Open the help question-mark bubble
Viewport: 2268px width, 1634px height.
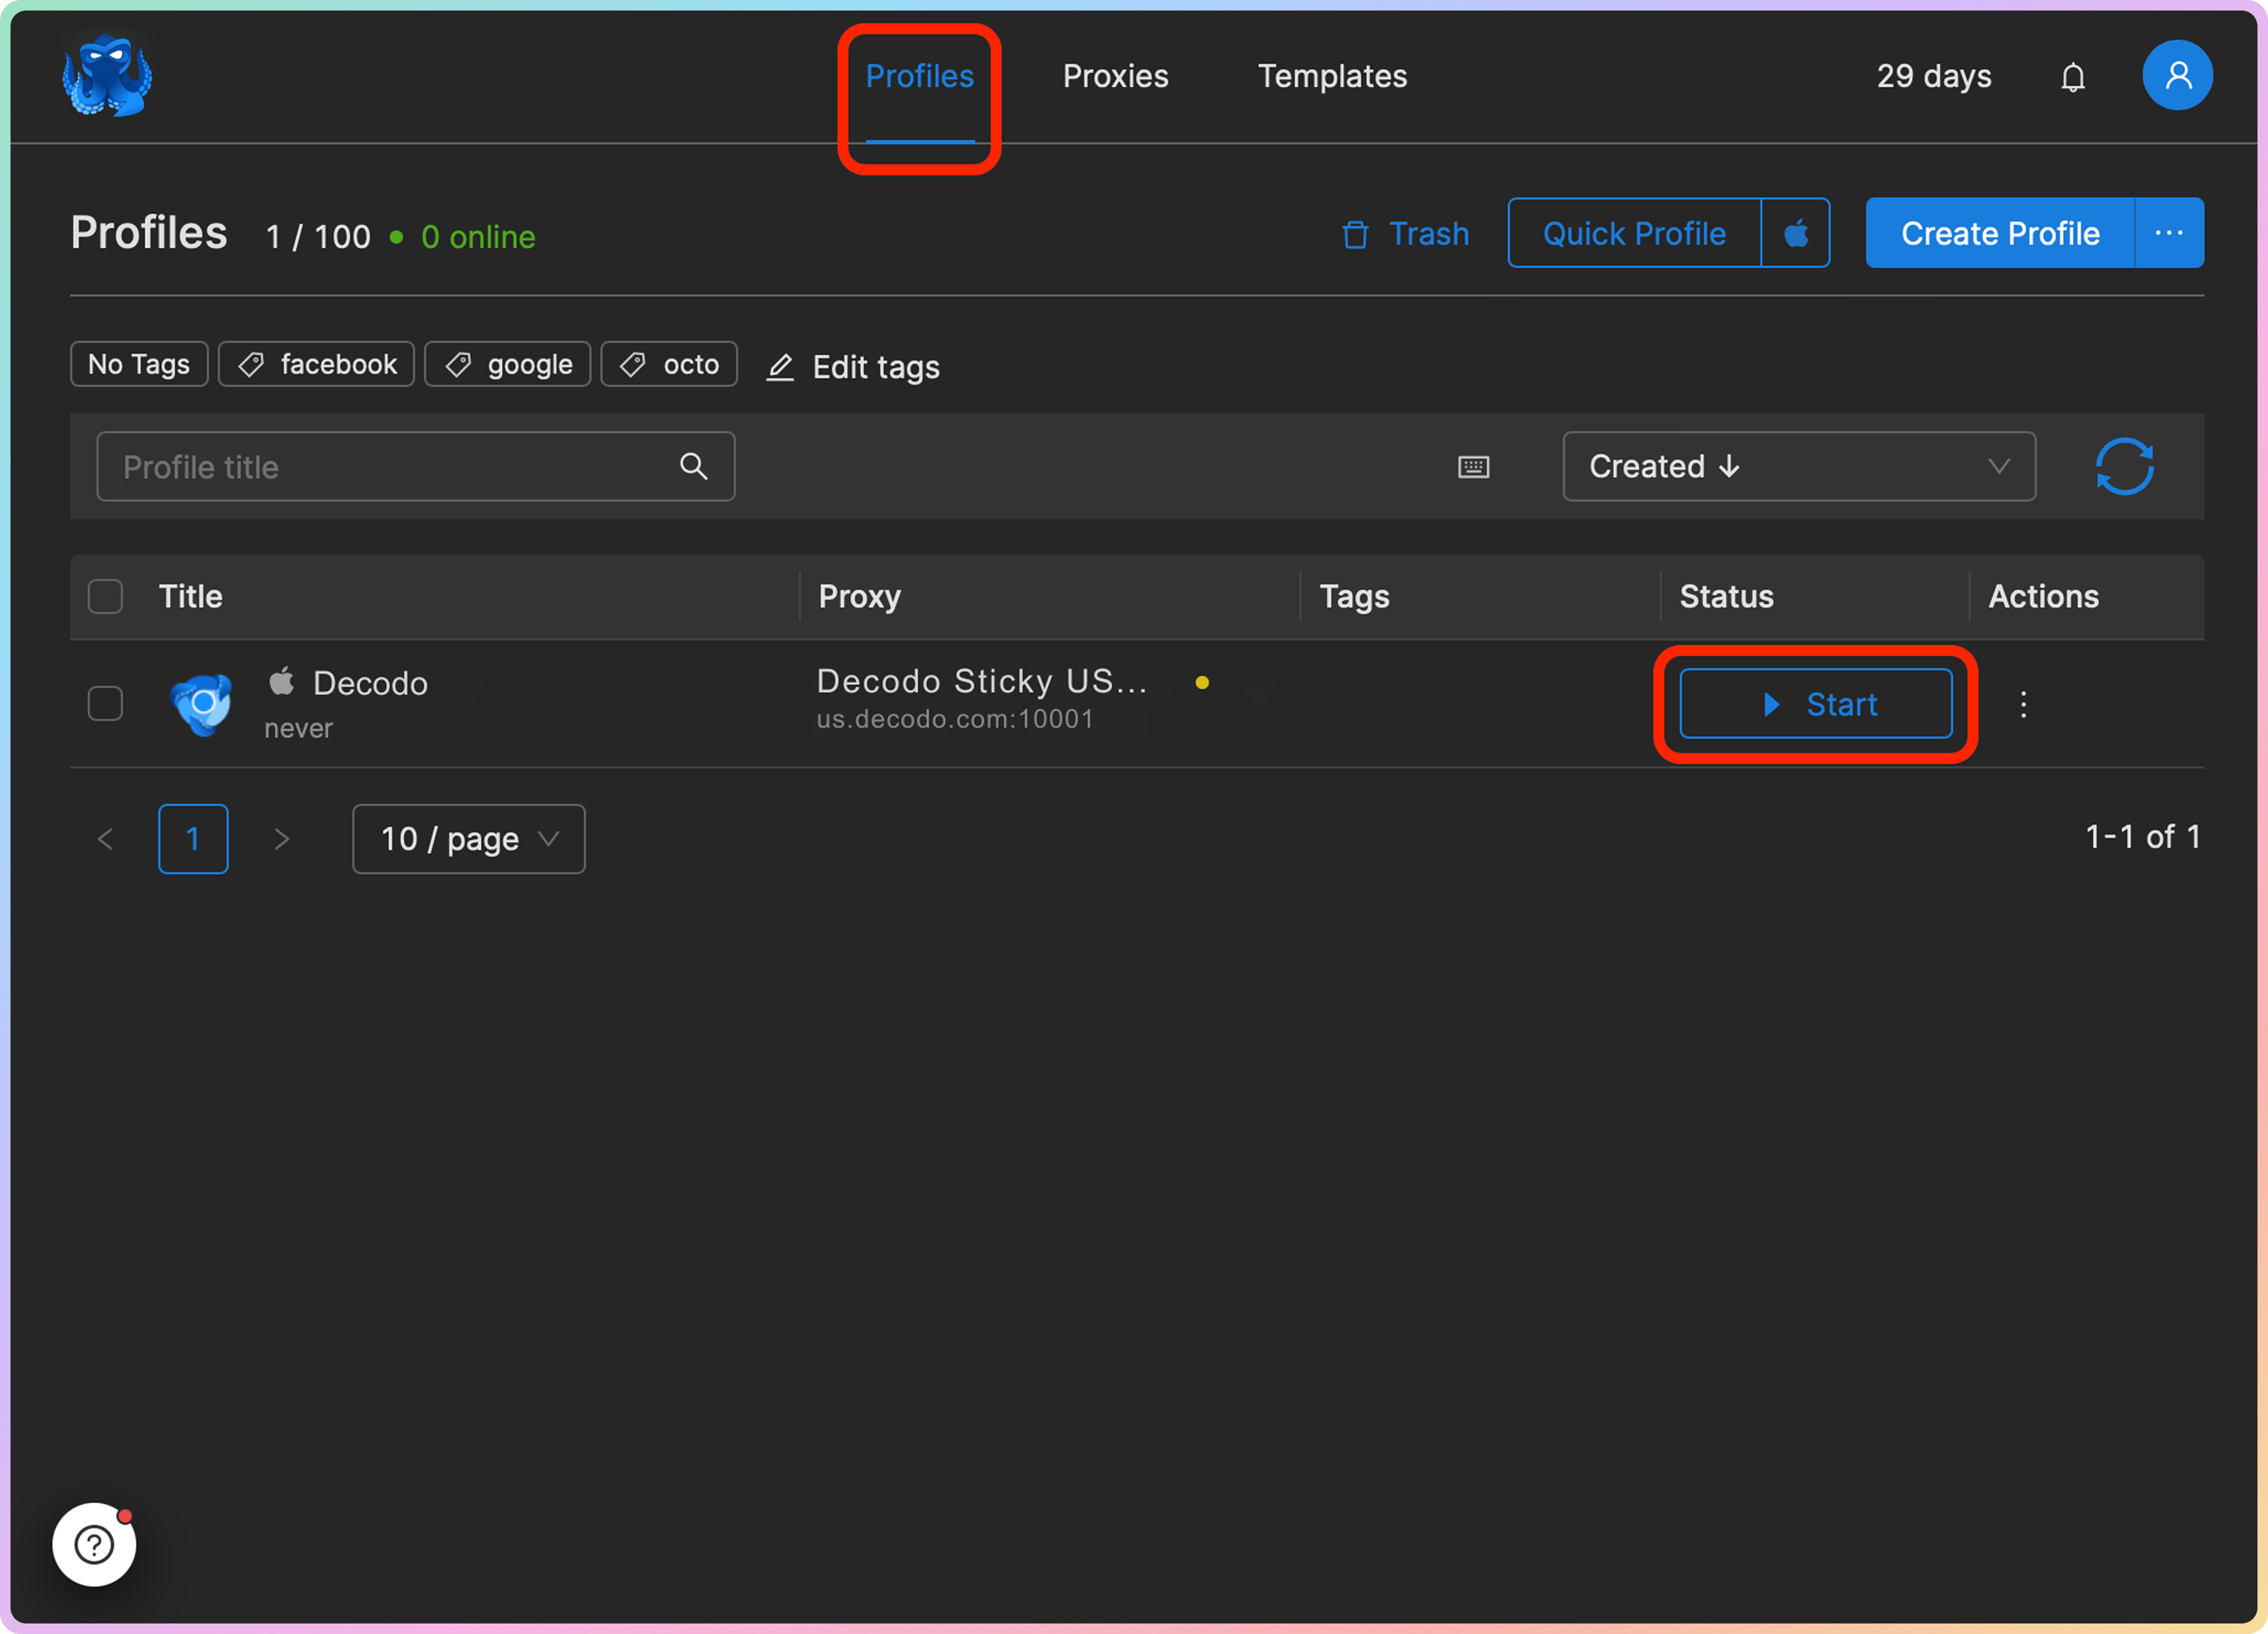(x=94, y=1544)
